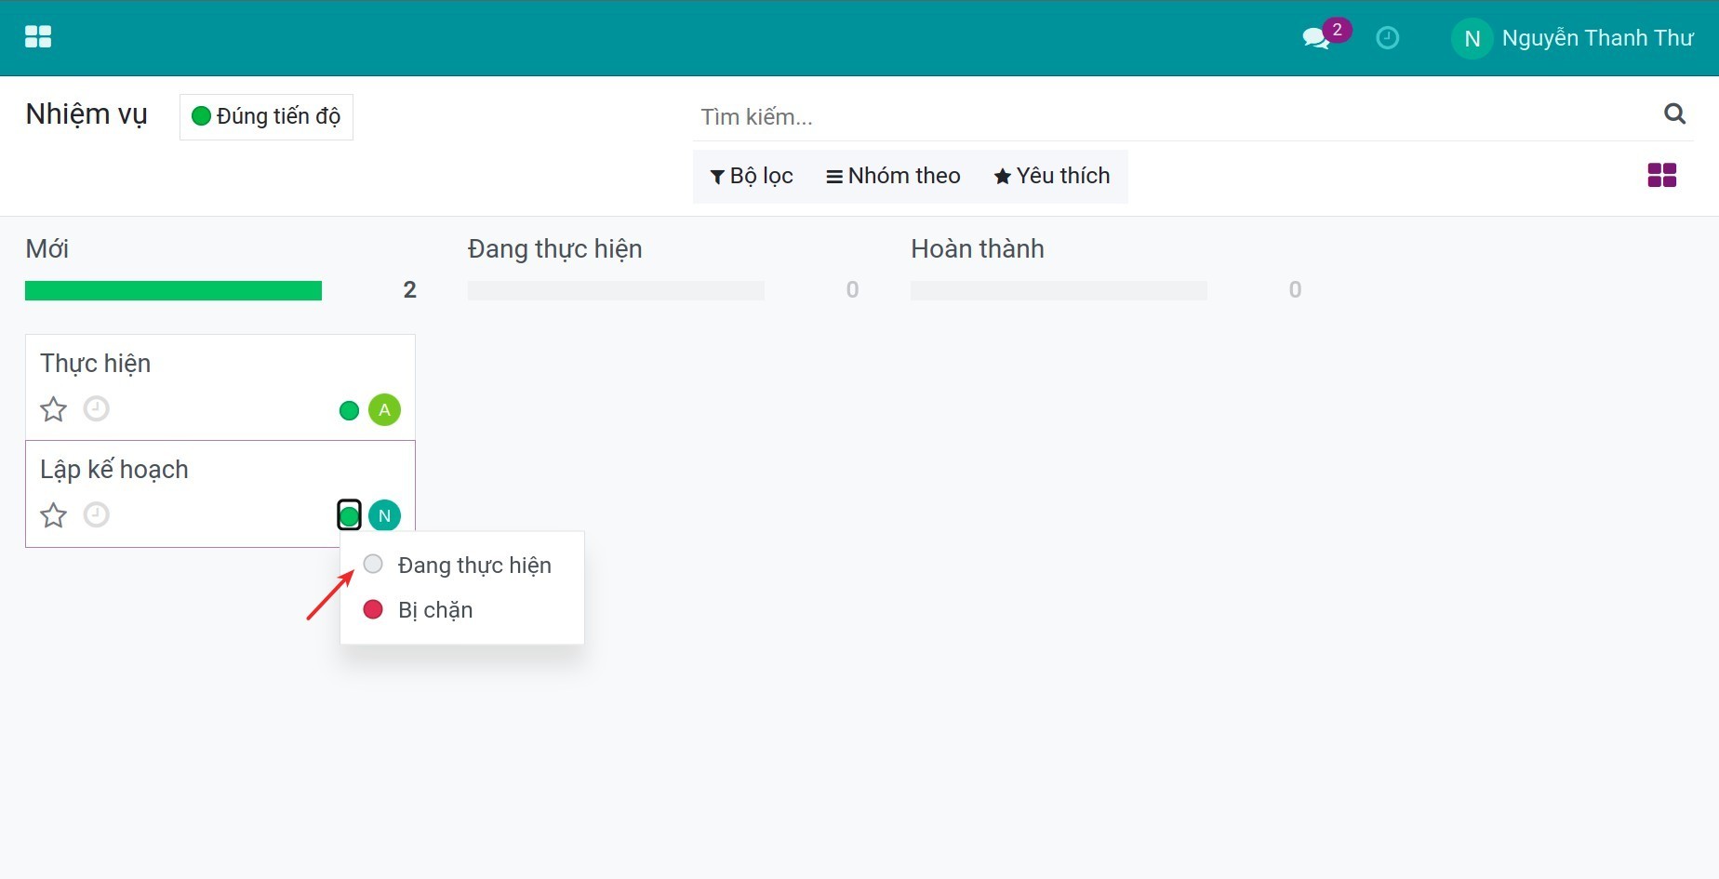Star the "Thực hiện" task
Viewport: 1719px width, 879px height.
54,409
